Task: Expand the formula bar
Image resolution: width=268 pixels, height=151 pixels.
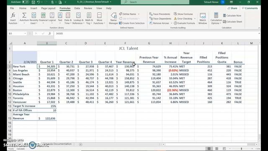Action: [x=259, y=34]
